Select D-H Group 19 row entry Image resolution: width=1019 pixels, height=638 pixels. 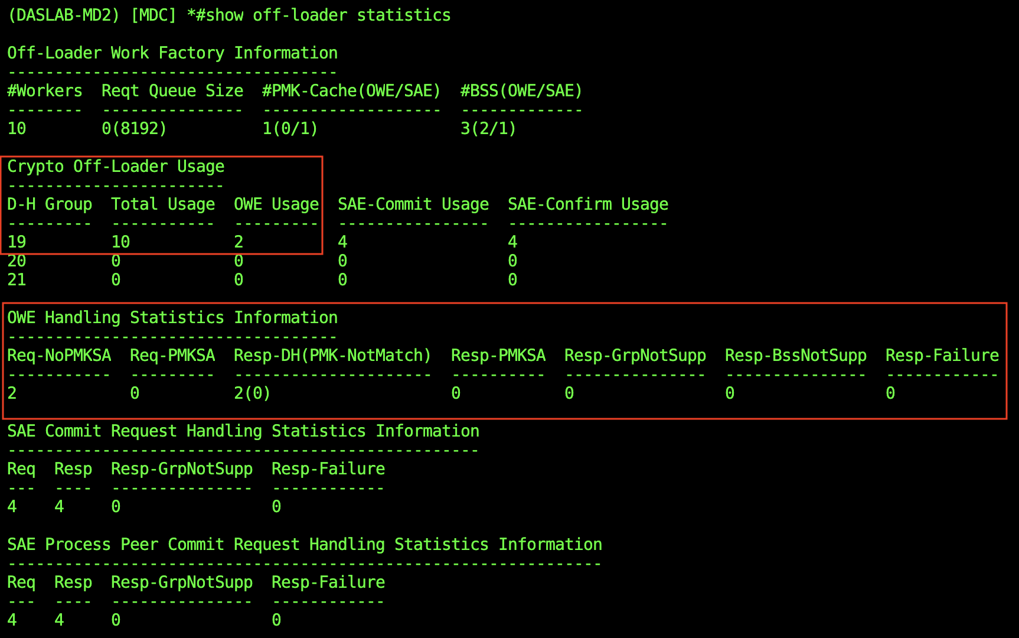pyautogui.click(x=16, y=242)
